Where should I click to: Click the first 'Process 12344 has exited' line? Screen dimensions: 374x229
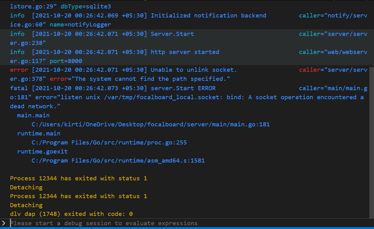[x=78, y=178]
